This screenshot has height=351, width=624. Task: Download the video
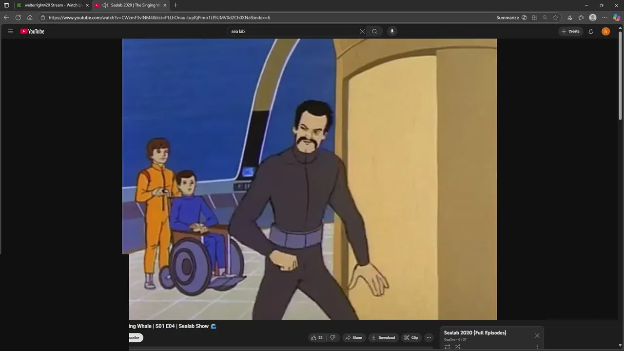(383, 337)
